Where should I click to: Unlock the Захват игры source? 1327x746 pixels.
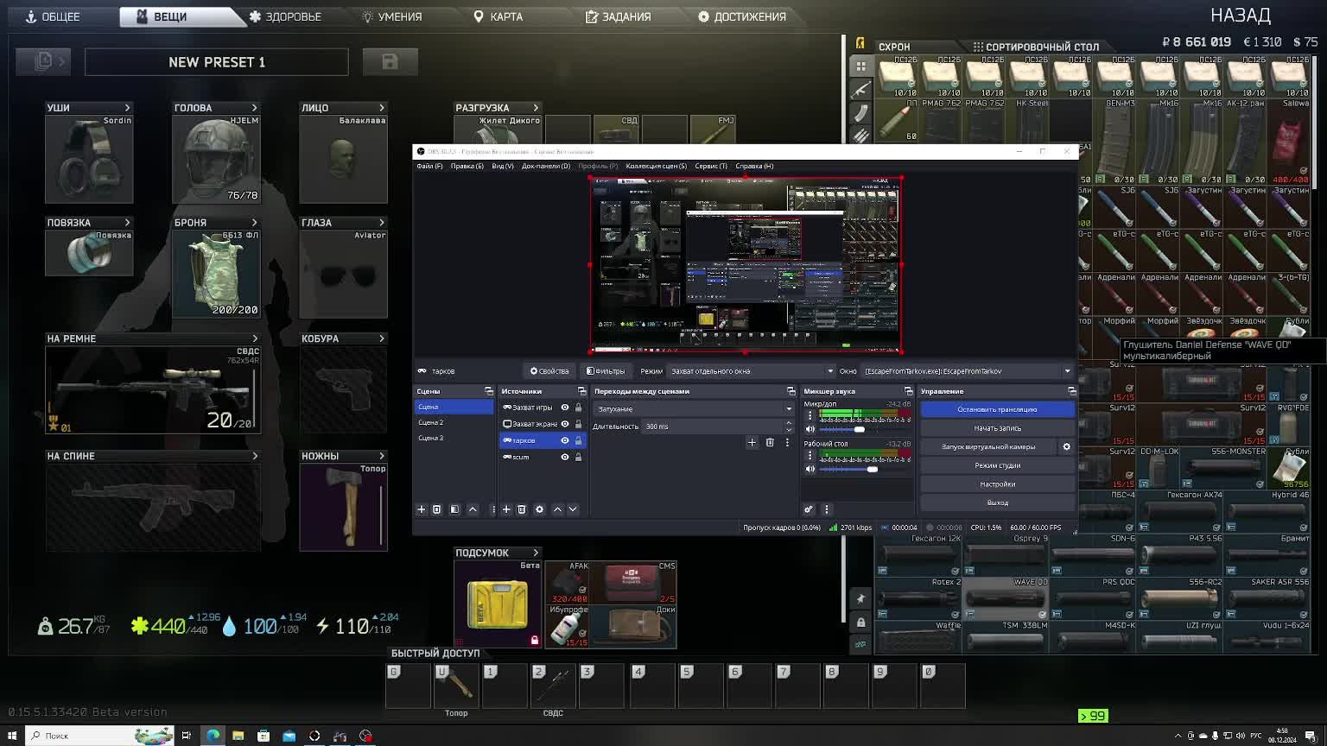pos(579,408)
